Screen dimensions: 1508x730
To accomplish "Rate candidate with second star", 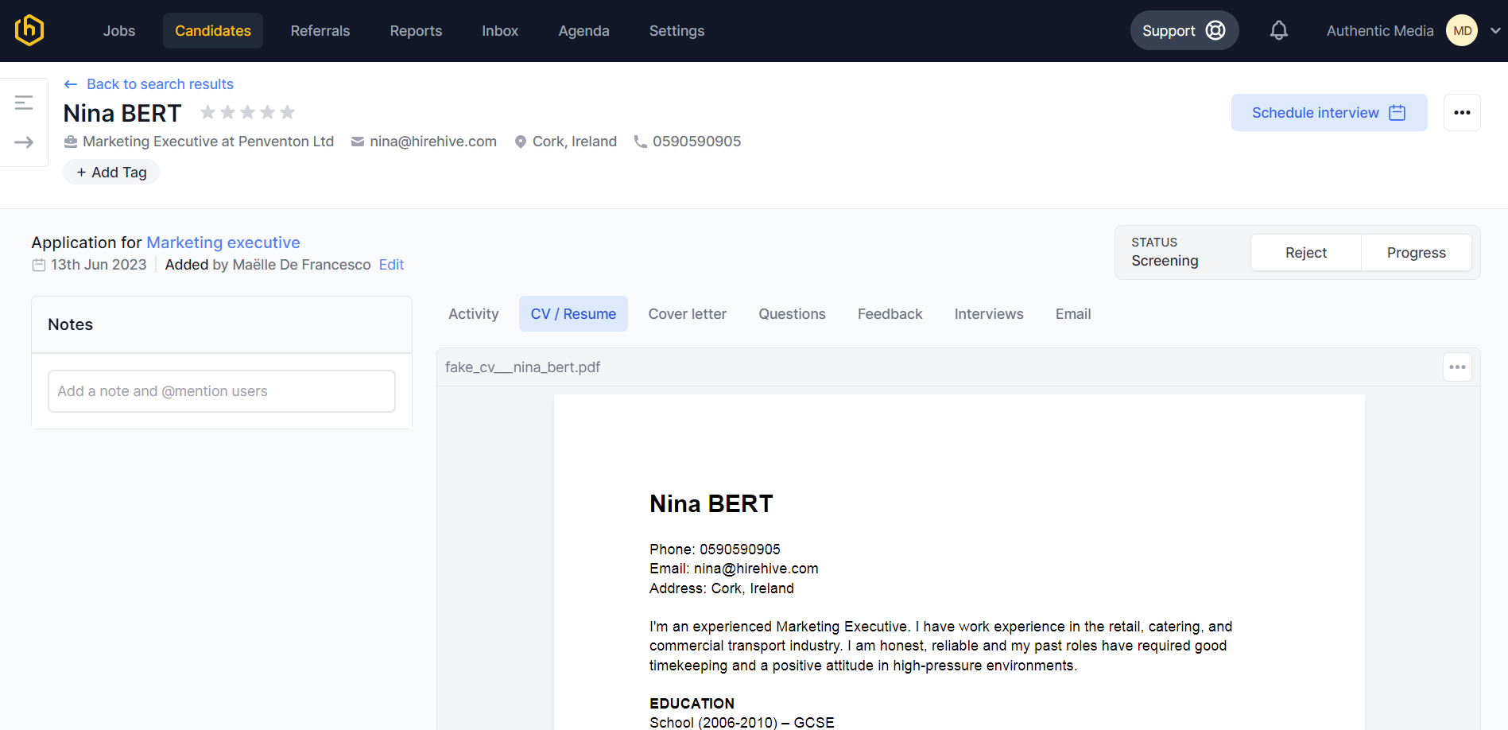I will click(x=228, y=112).
